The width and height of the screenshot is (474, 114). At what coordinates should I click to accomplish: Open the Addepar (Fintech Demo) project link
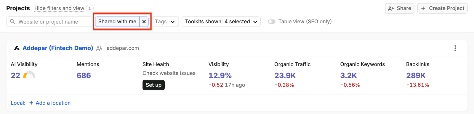pos(58,48)
